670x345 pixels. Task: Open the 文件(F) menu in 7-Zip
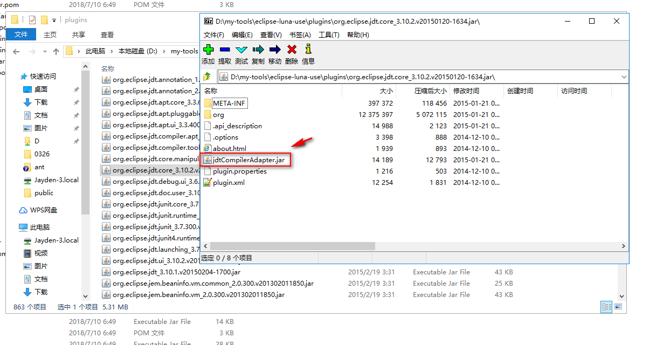[213, 35]
